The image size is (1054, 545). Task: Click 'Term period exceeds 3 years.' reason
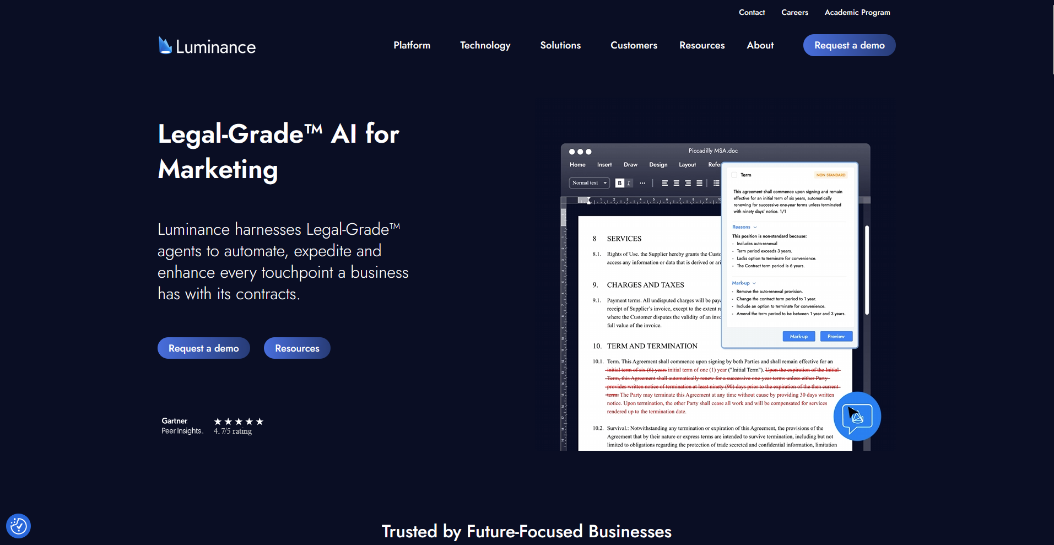[764, 251]
